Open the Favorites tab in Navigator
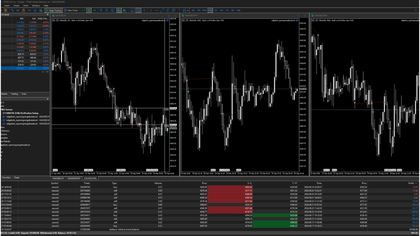Image resolution: width=420 pixels, height=236 pixels. pyautogui.click(x=6, y=178)
